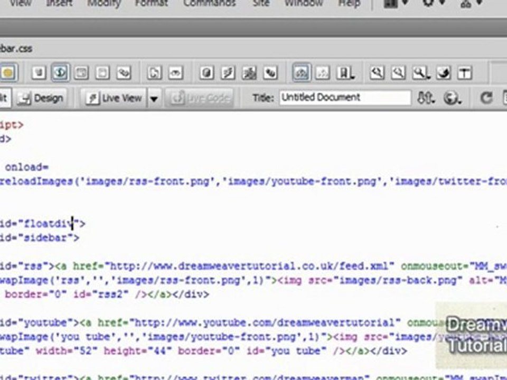Click the text id="floatdiv" in the code

40,224
